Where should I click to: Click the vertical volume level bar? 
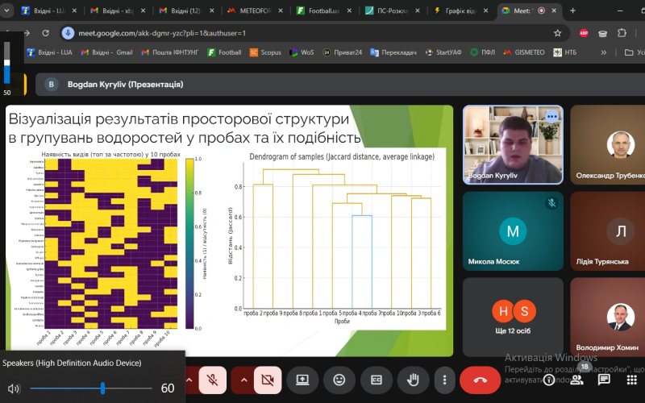7,63
